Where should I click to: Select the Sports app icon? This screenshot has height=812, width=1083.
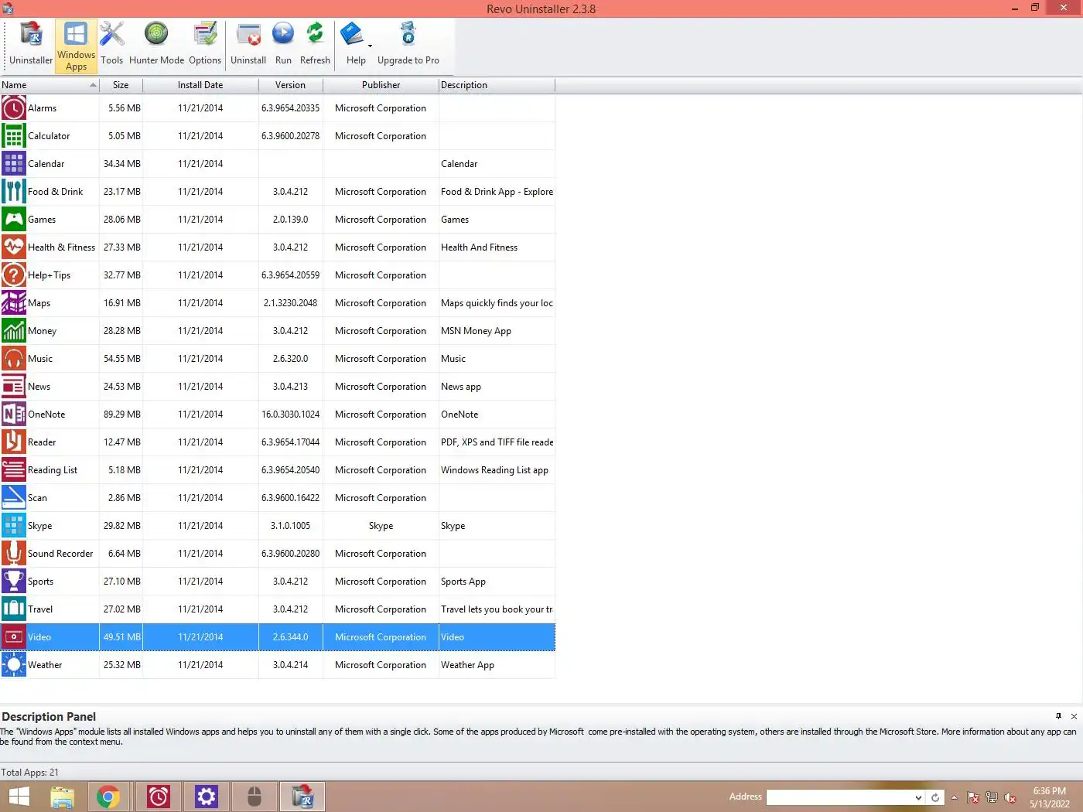(14, 582)
